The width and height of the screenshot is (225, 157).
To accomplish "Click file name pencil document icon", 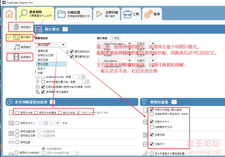I will coord(11,113).
